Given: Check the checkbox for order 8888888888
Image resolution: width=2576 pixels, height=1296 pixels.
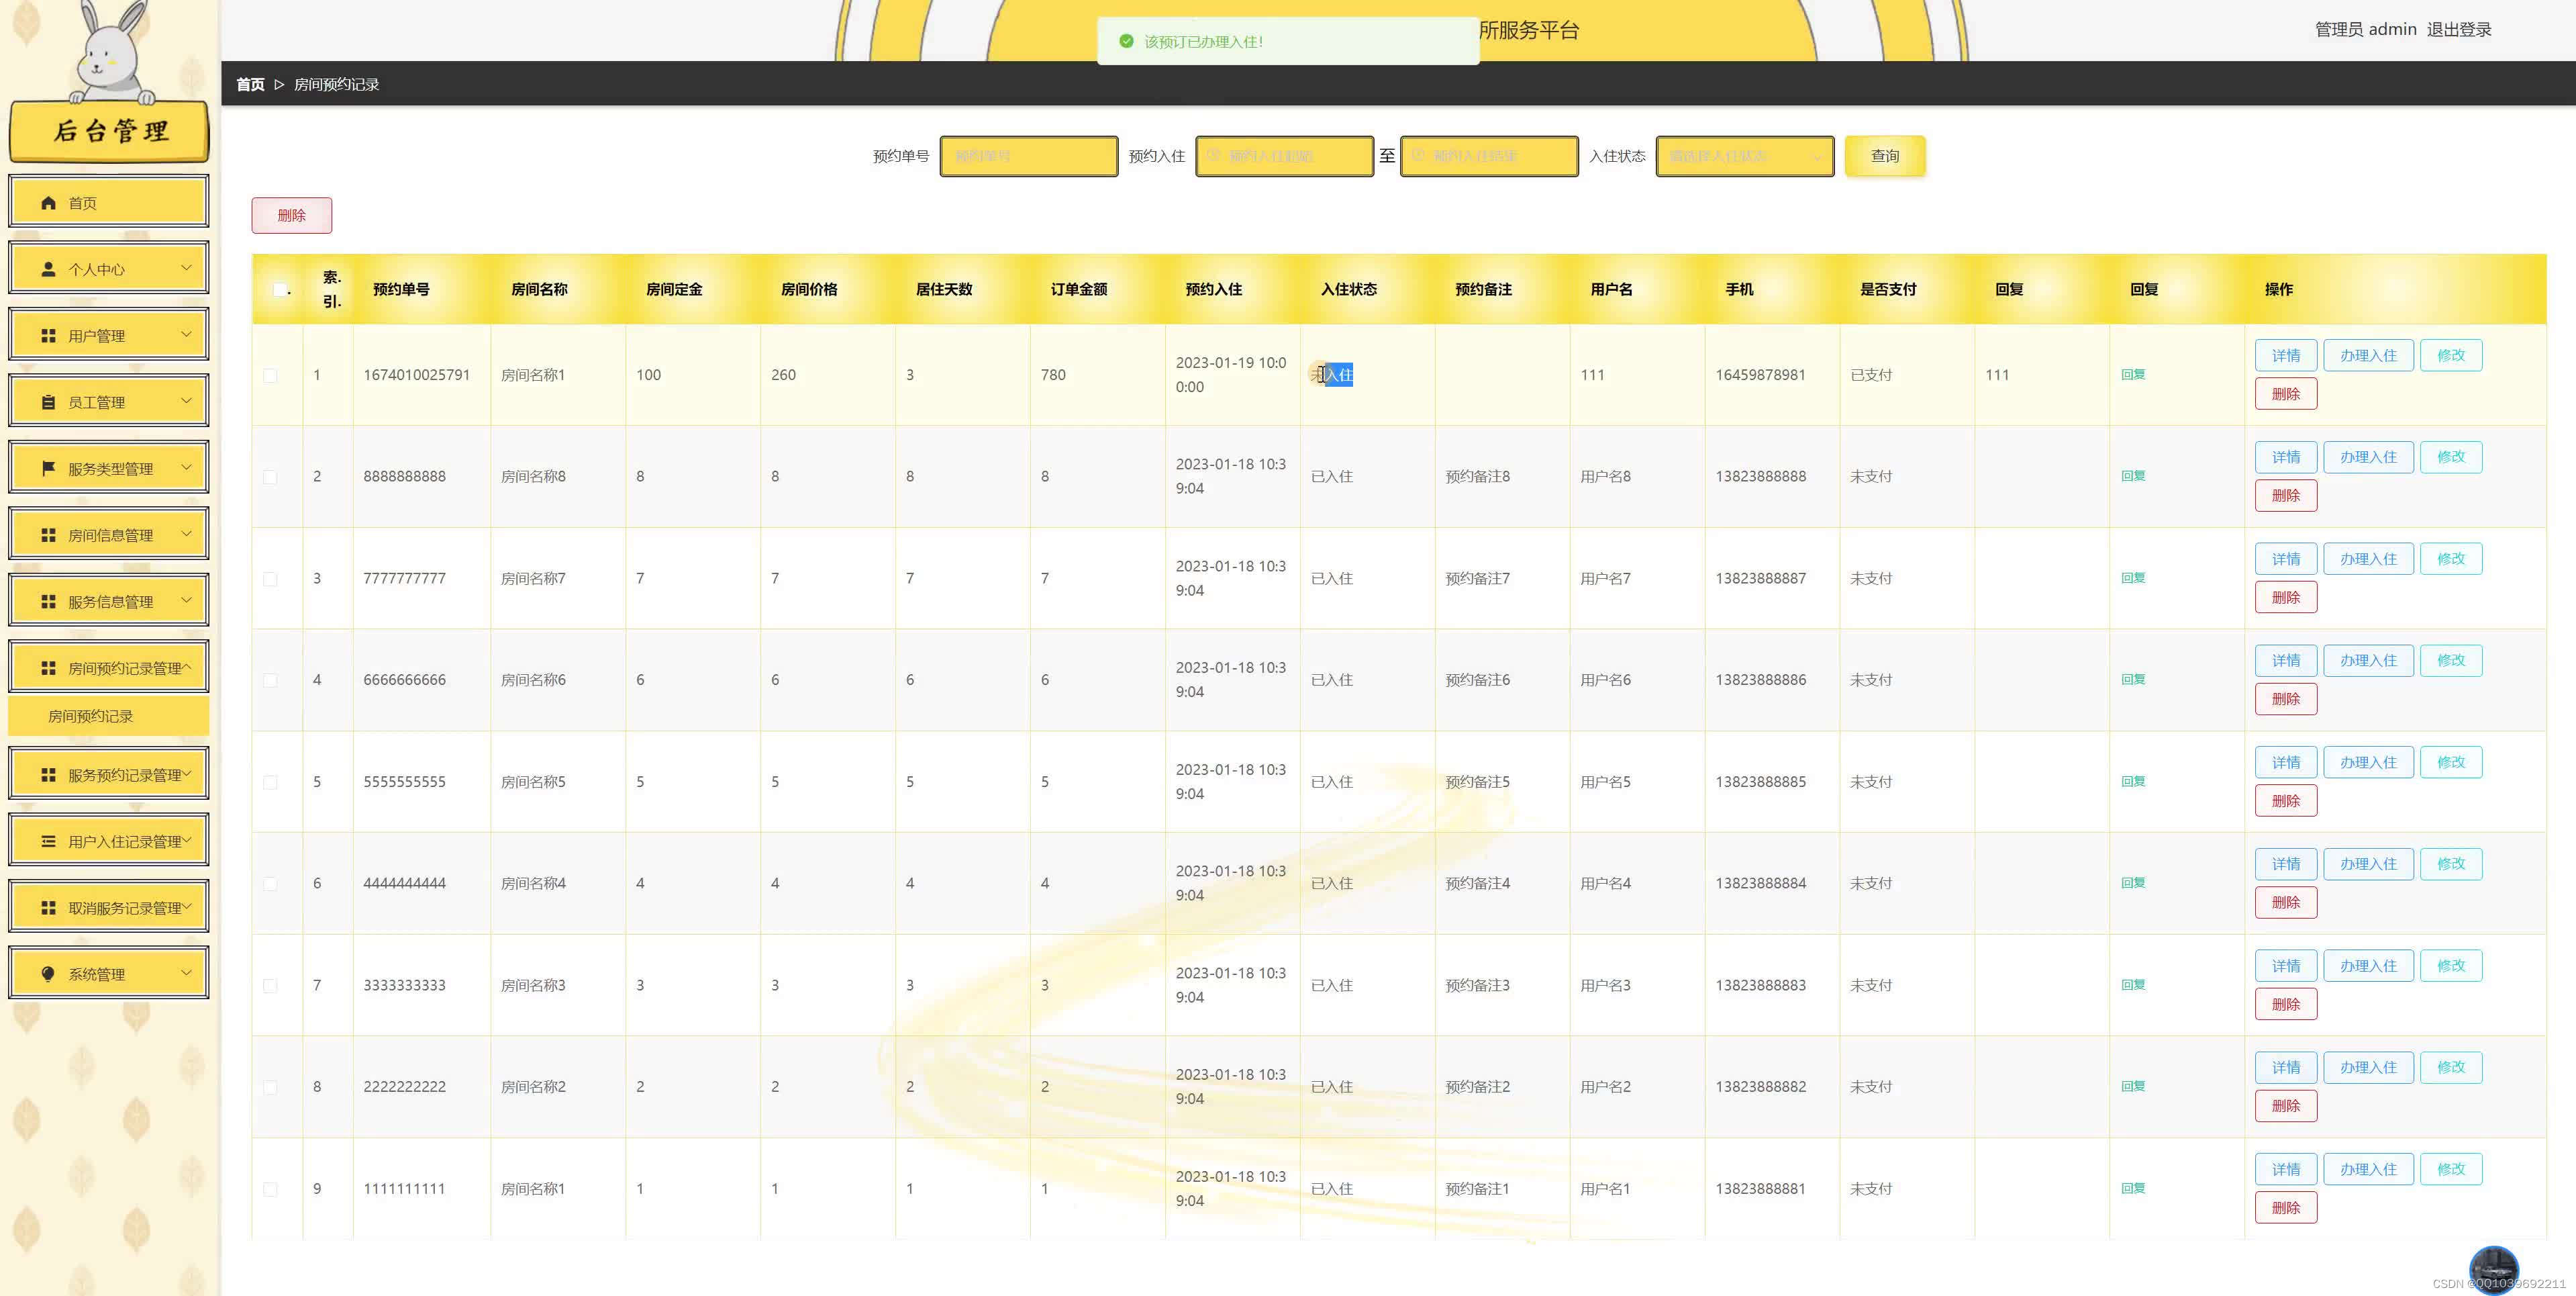Looking at the screenshot, I should [270, 477].
